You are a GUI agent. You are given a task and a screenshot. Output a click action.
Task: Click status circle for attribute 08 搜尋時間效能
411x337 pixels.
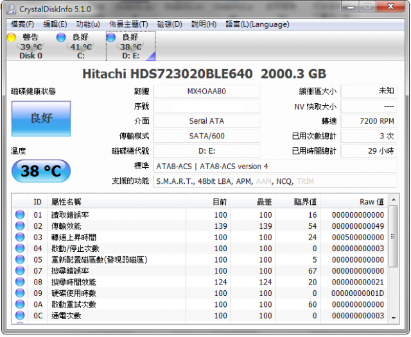(x=20, y=282)
